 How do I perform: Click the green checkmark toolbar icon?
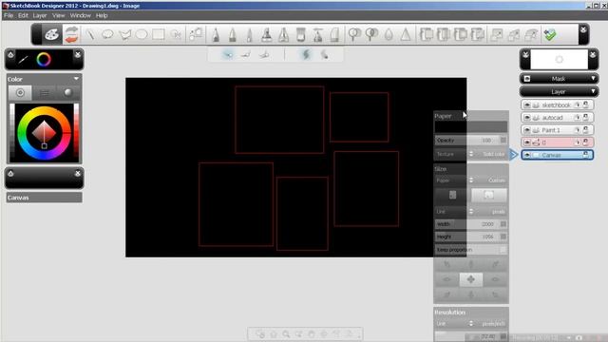(550, 34)
